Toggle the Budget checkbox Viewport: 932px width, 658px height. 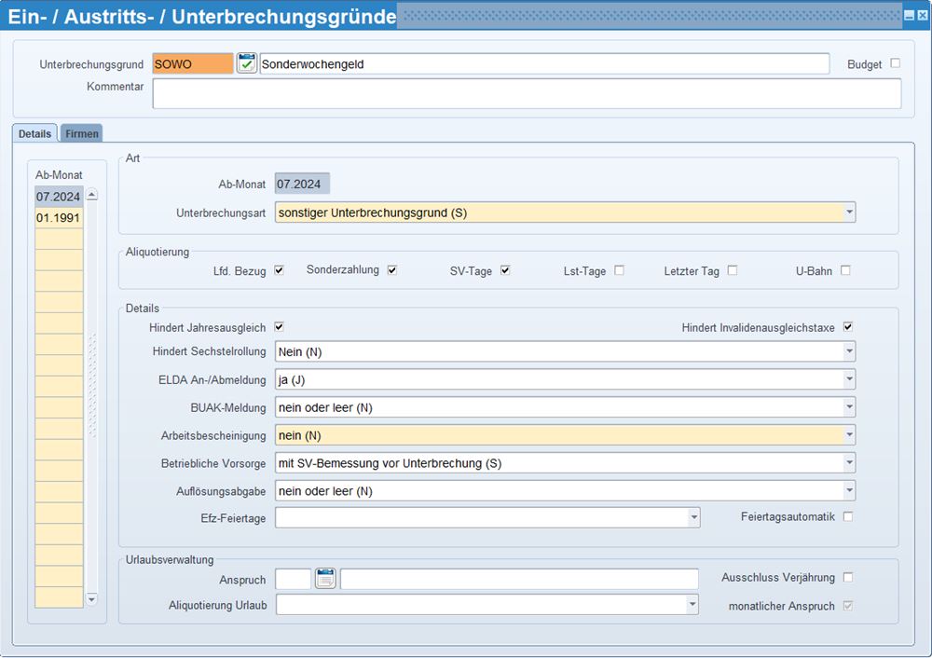895,63
